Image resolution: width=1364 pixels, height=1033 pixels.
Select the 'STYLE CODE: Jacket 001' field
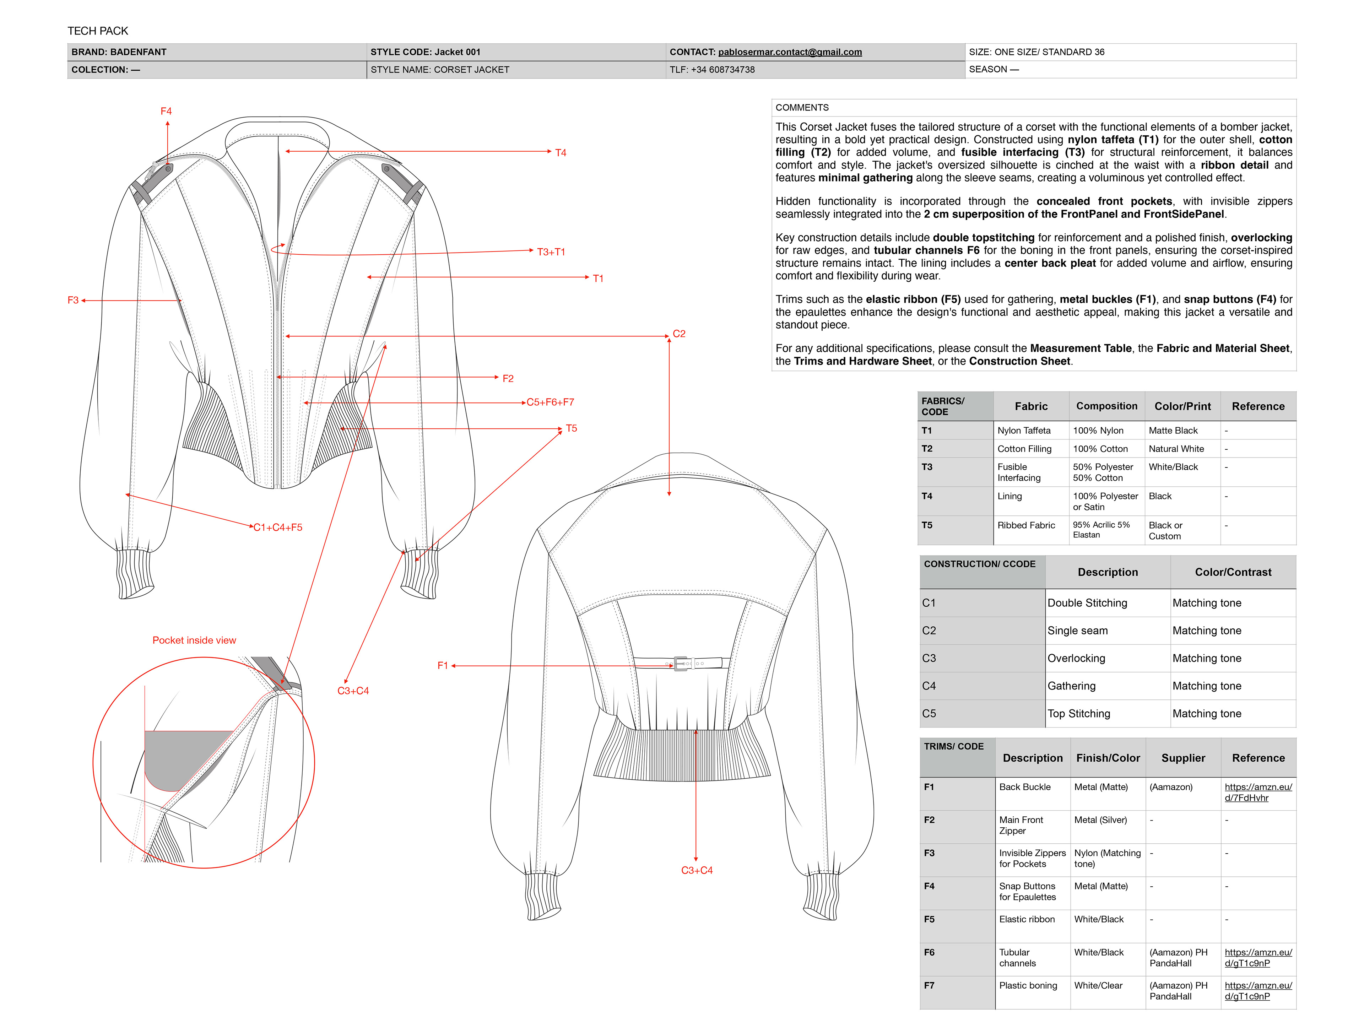point(426,52)
